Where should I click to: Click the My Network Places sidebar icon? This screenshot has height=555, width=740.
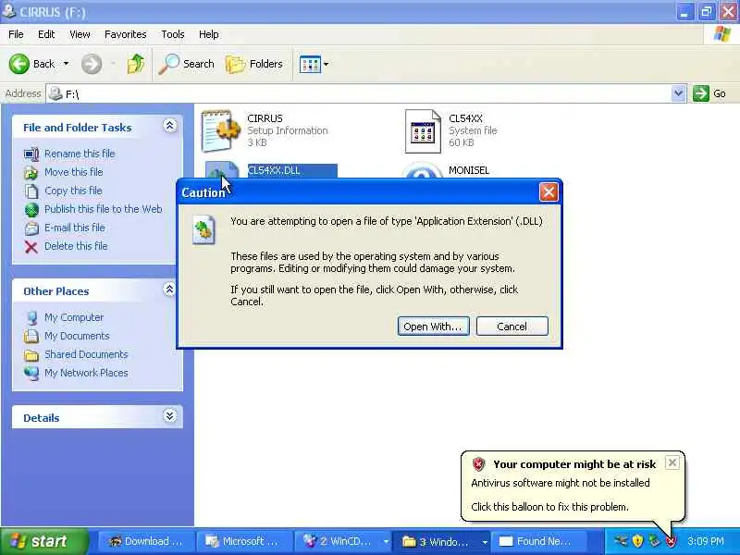(x=31, y=374)
